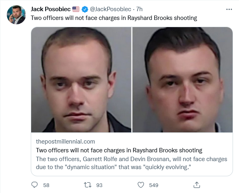Retweet using the retweet arrows icon
Image resolution: width=239 pixels, height=193 pixels.
(x=88, y=185)
